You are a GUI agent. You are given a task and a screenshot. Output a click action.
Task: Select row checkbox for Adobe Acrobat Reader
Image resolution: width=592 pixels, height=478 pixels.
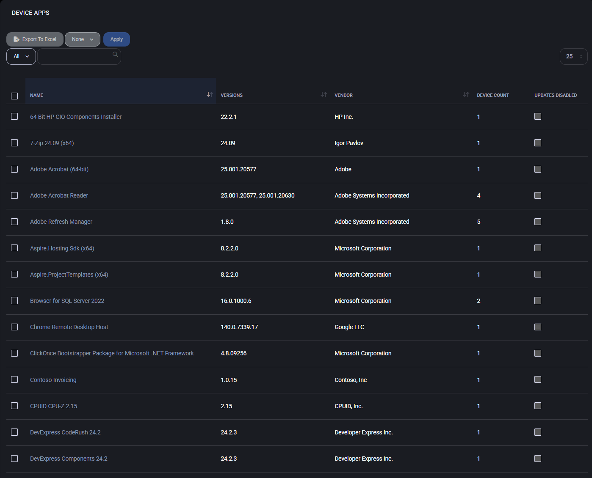14,195
